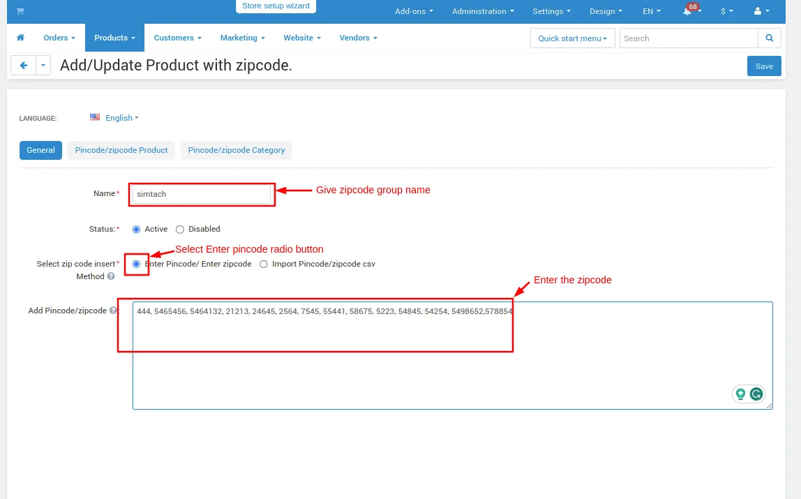The height and width of the screenshot is (499, 801).
Task: Select the Active status radio button
Action: tap(136, 230)
